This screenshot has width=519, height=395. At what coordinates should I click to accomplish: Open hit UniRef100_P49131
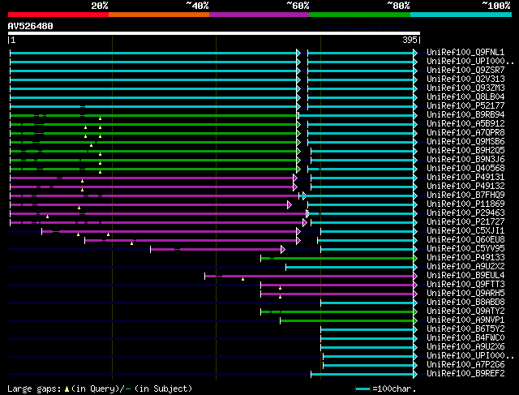(465, 178)
